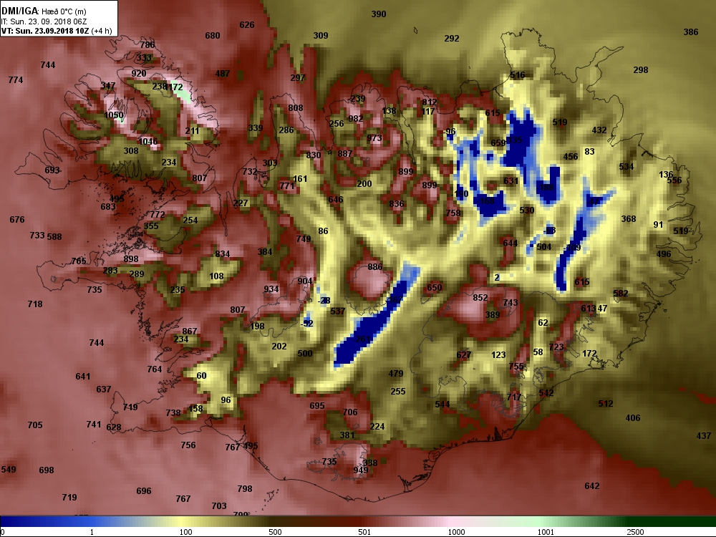Click the '501' label under the color scale
This screenshot has height=537, width=716.
coord(364,532)
